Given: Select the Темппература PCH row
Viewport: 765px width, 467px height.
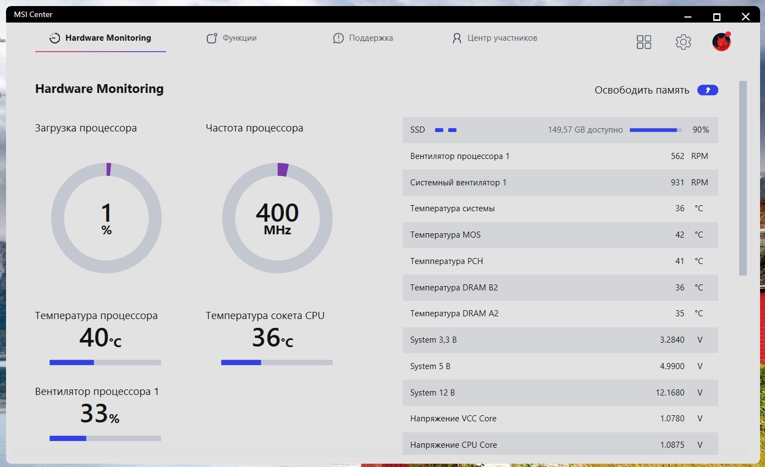Looking at the screenshot, I should coord(560,261).
